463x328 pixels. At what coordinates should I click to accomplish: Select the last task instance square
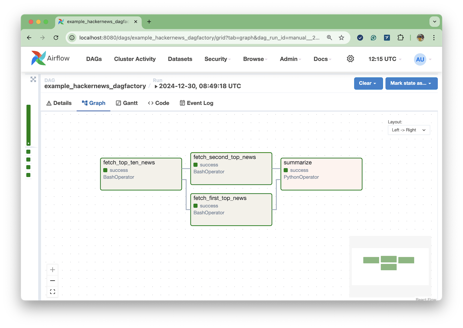click(x=29, y=175)
